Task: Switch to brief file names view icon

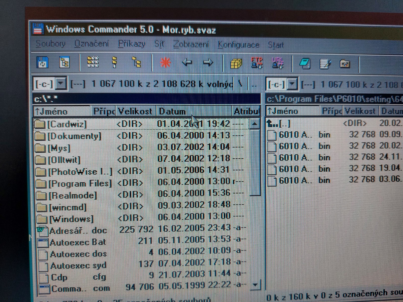Action: pyautogui.click(x=93, y=62)
